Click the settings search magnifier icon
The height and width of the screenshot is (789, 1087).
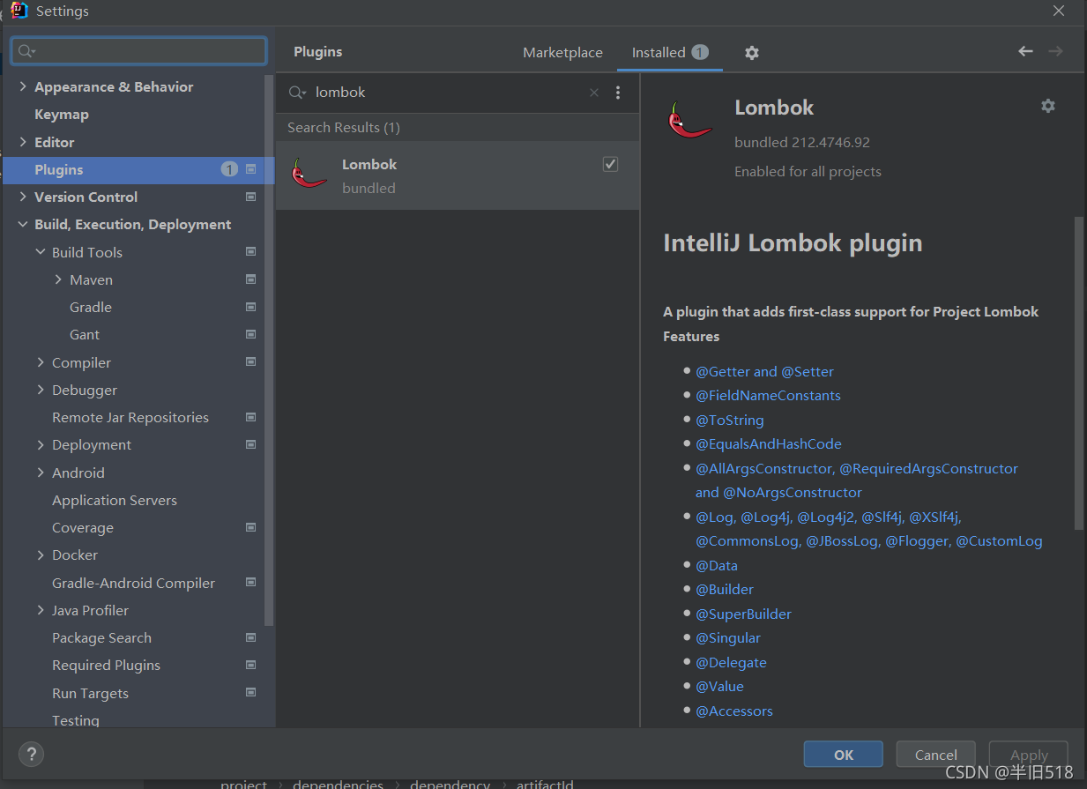26,51
